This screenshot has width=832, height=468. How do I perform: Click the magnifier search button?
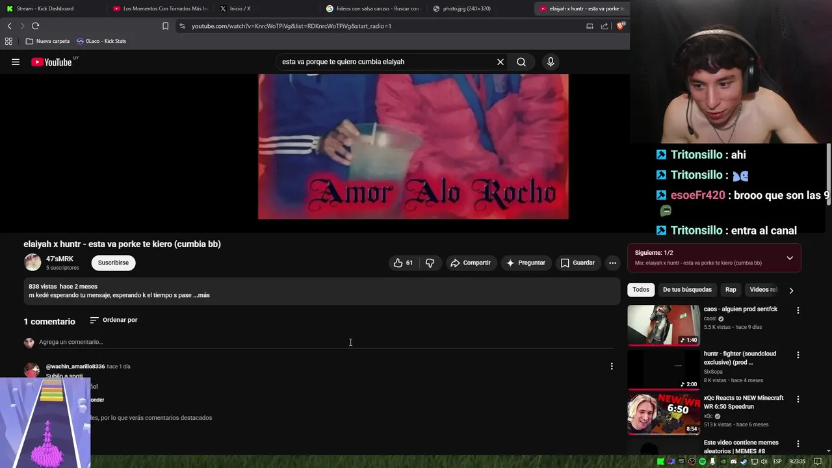click(x=521, y=62)
